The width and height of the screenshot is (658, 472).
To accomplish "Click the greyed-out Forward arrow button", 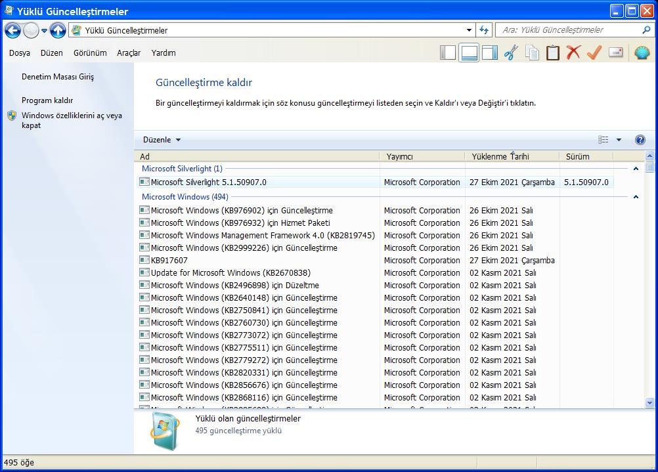I will tap(31, 30).
